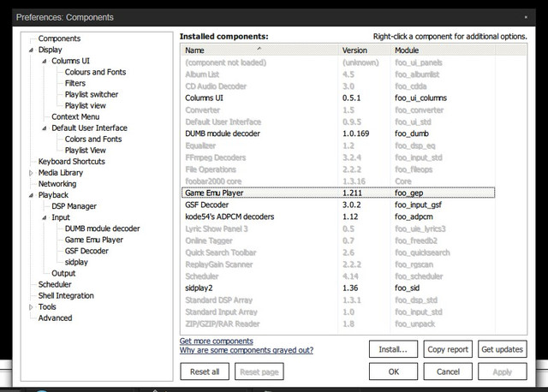
Task: Select Components in the preferences tree
Action: click(59, 39)
